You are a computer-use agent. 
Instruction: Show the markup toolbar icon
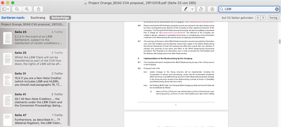(x=212, y=9)
